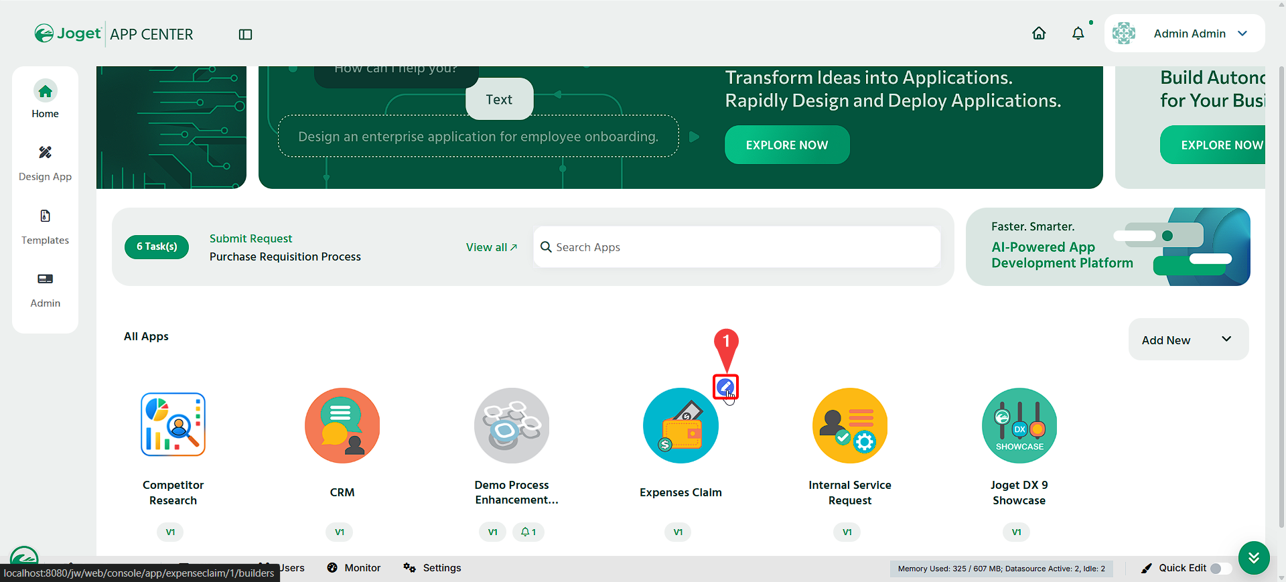Open the AI-Powered App Development Platform banner
Viewport: 1286px width, 582px height.
click(x=1108, y=246)
